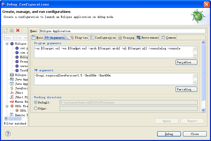Open the Environment tab
211x141 pixels.
148,38
